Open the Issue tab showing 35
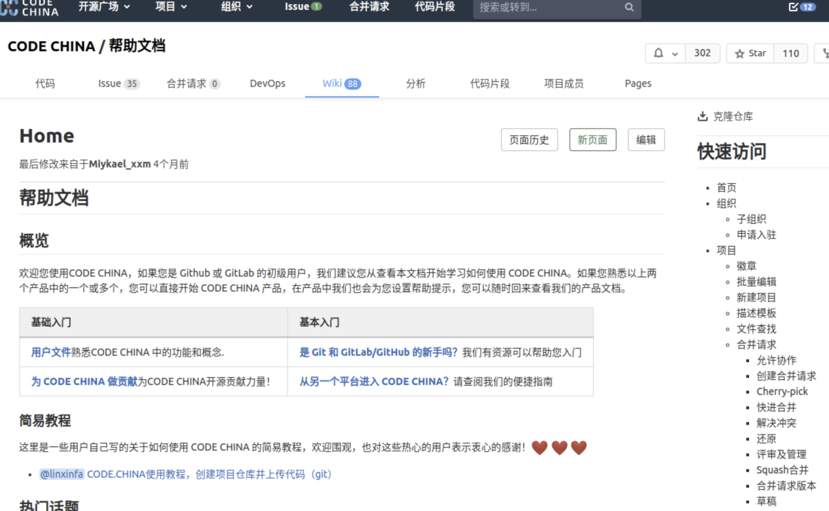829x511 pixels. tap(118, 83)
